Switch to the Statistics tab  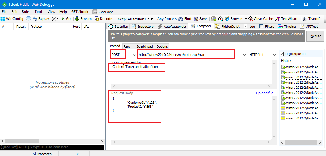point(118,26)
